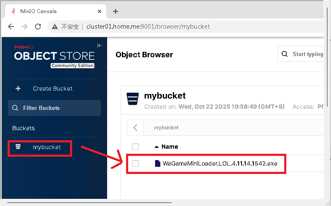Click the file icon of WeGameMiniLoader exe

[x=157, y=163]
